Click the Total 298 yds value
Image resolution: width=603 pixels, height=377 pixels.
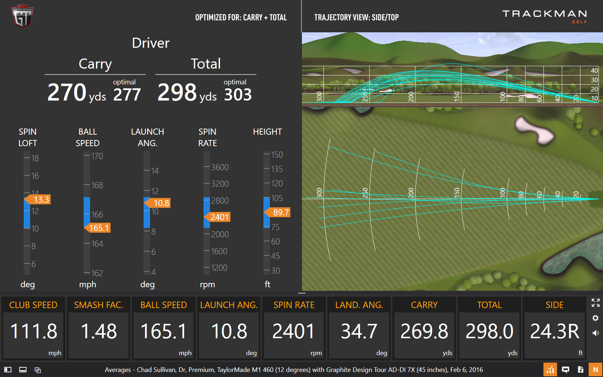point(187,92)
